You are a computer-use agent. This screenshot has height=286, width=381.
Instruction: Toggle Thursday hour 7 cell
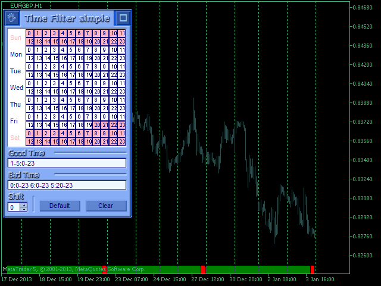click(x=88, y=100)
